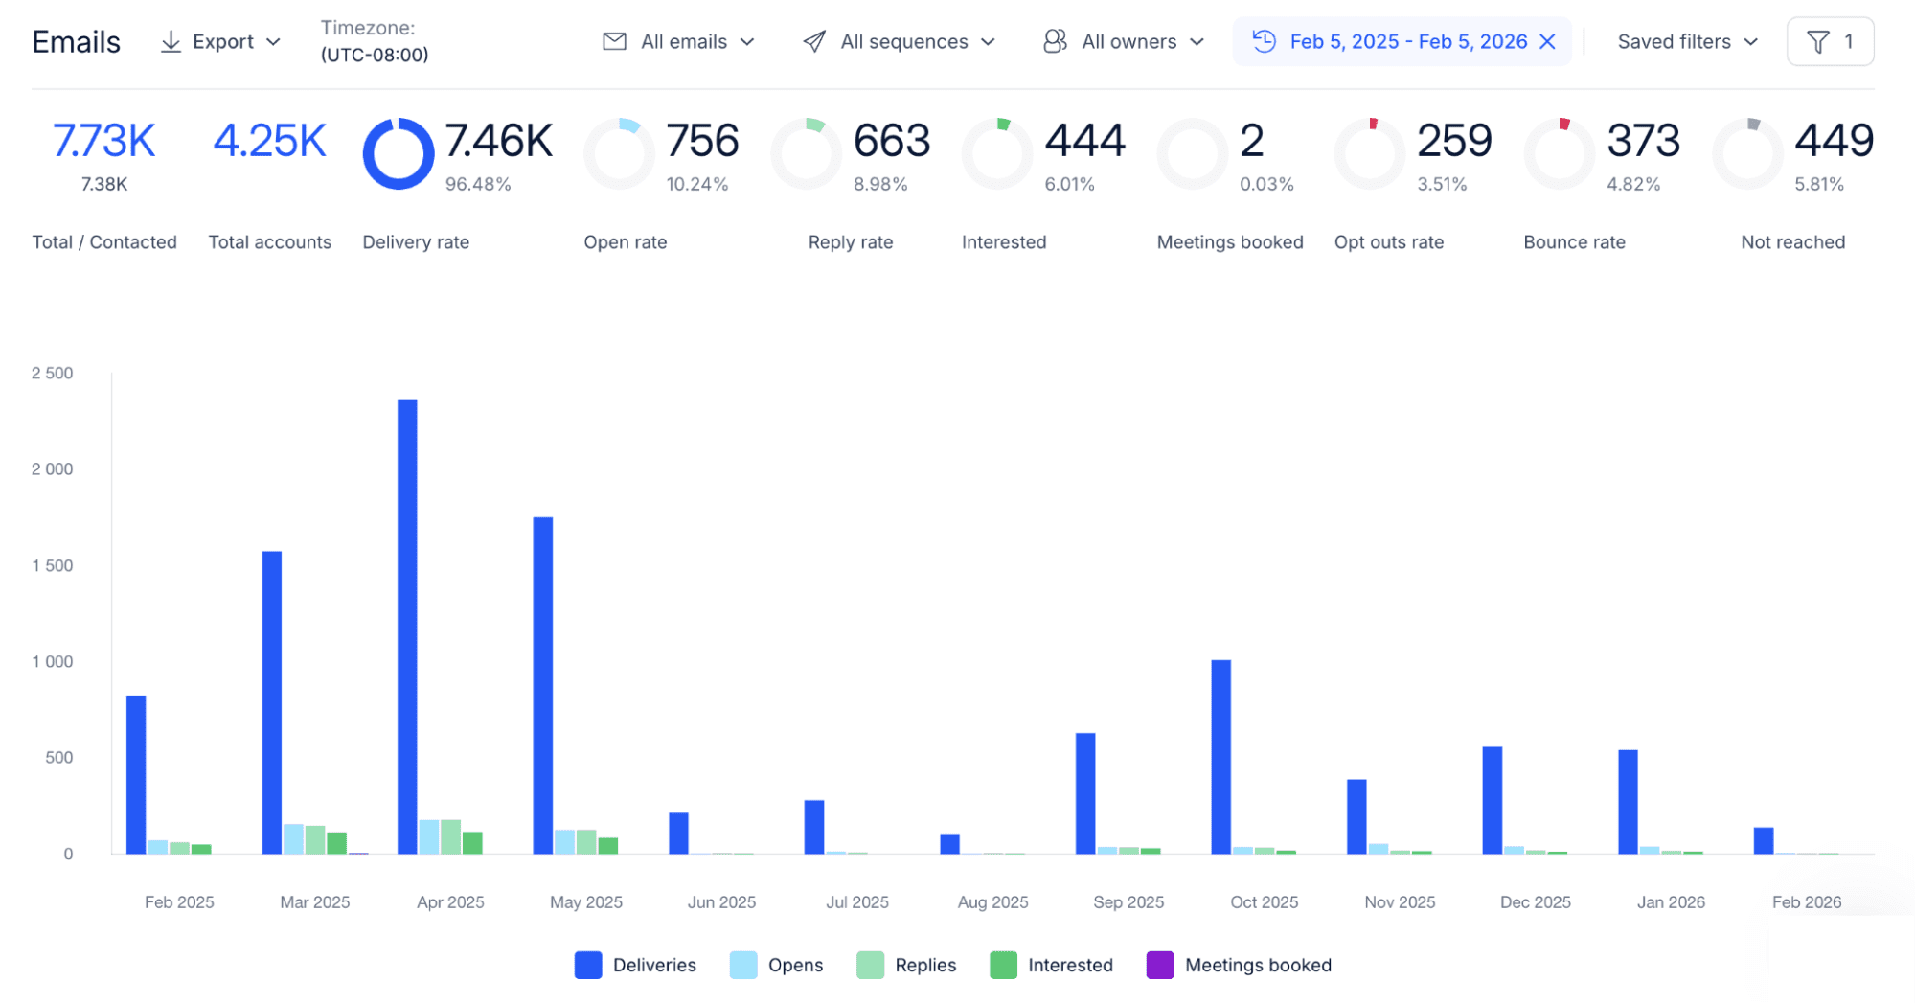Click the envelope icon beside All emails

[614, 41]
